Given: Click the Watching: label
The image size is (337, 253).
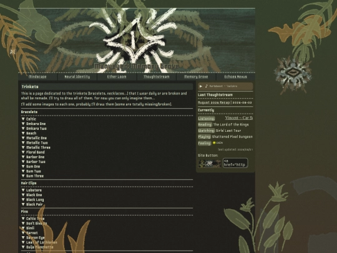Looking at the screenshot, I should click(x=207, y=131).
